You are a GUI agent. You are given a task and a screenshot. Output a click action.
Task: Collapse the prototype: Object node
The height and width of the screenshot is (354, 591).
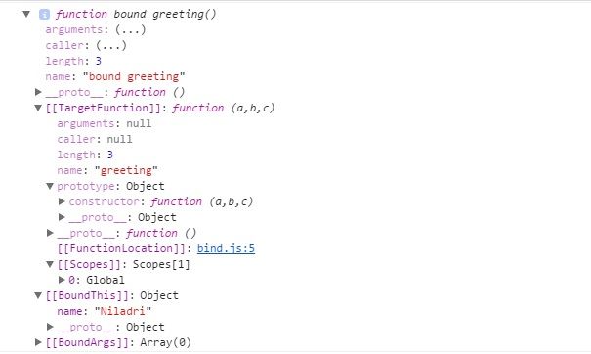pos(50,186)
